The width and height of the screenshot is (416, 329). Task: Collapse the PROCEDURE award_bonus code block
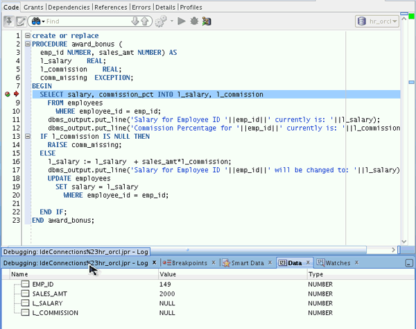(27, 44)
